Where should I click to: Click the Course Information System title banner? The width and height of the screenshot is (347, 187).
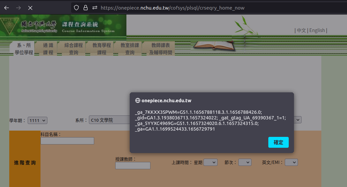(x=88, y=27)
